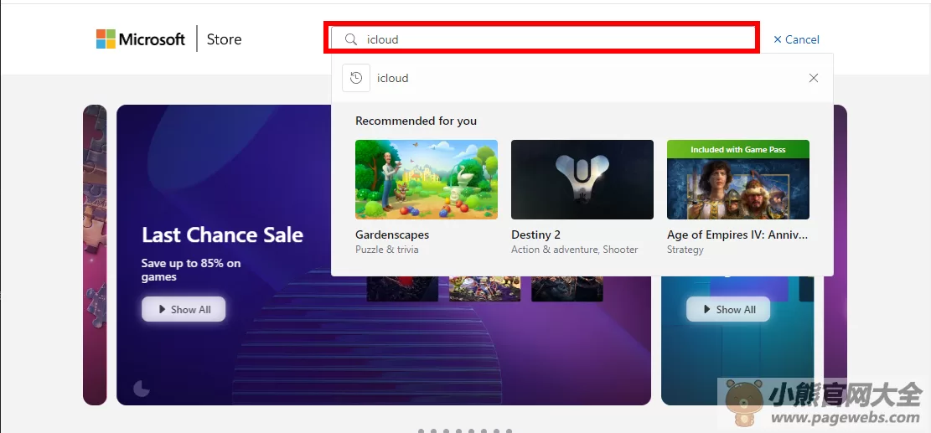Click the puzzle banner on the left edge
Viewport: 931px width, 433px height.
[x=95, y=255]
